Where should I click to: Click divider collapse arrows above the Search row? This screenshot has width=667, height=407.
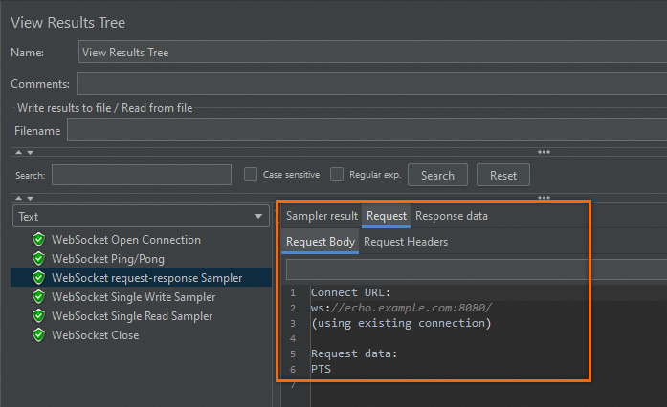[x=23, y=152]
